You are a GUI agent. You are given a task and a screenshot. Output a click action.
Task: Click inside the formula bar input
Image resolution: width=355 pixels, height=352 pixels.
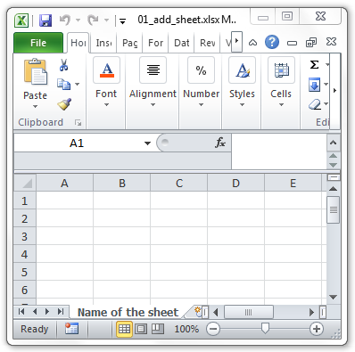coord(279,151)
